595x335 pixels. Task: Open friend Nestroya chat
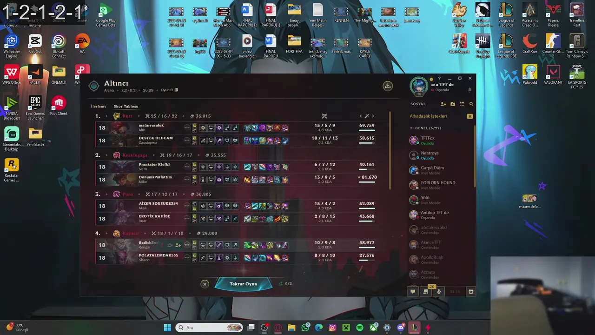tap(442, 155)
